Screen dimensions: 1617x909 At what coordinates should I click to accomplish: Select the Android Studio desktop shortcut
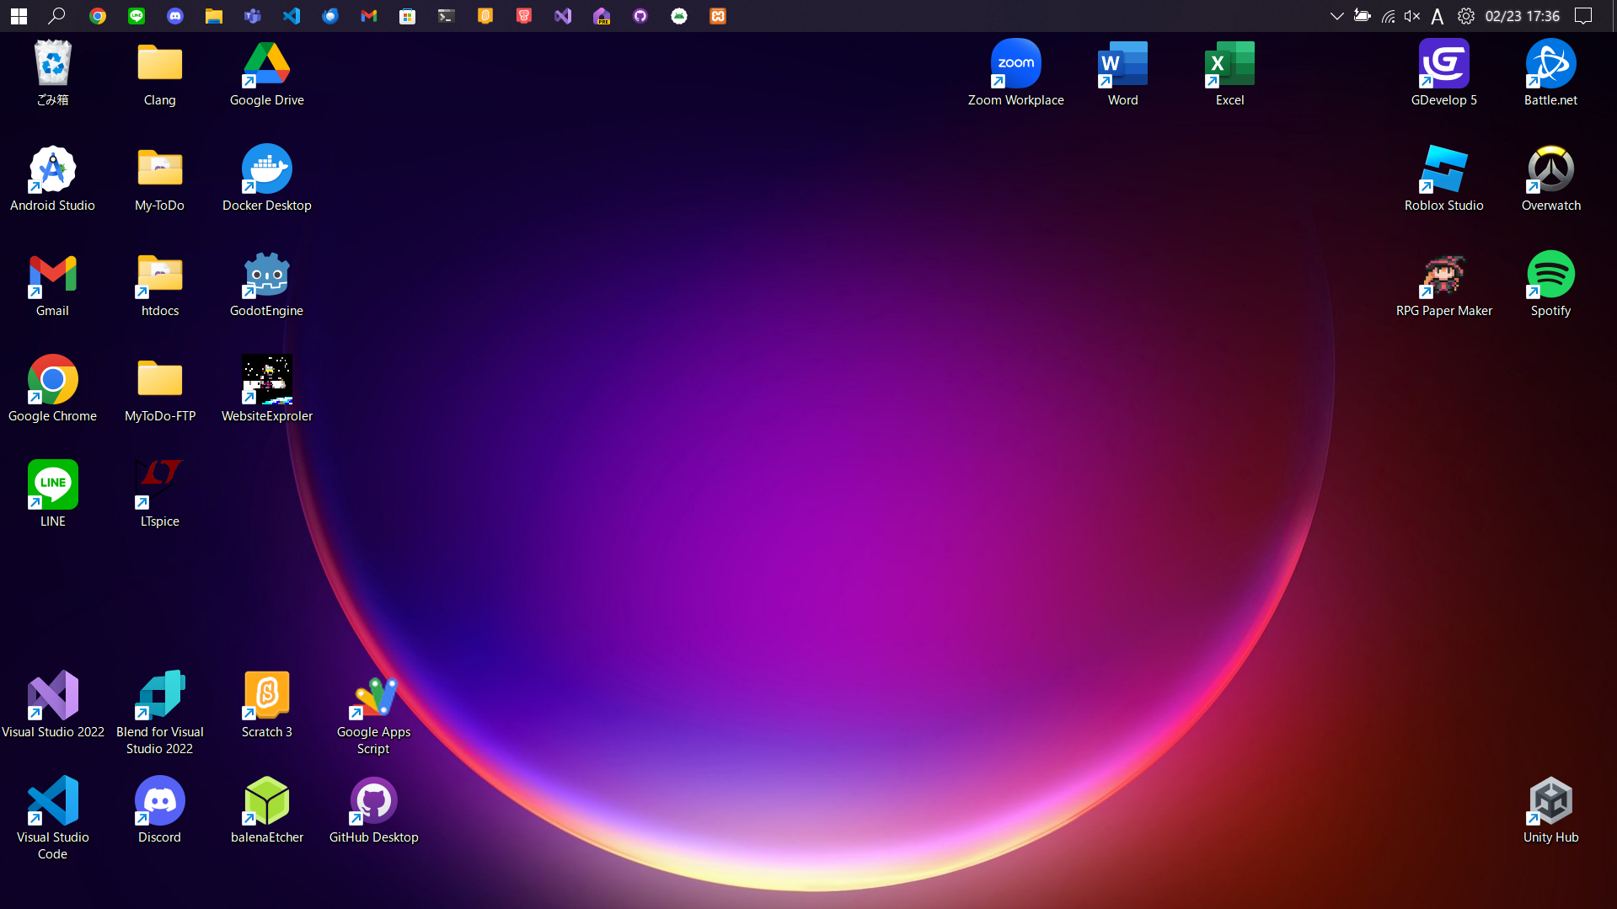[x=52, y=179]
